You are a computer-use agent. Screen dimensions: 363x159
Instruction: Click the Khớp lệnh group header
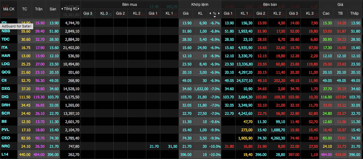(x=200, y=5)
